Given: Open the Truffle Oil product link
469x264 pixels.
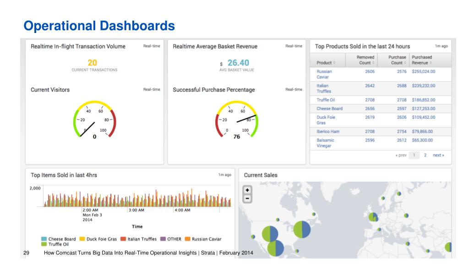Looking at the screenshot, I should 326,100.
